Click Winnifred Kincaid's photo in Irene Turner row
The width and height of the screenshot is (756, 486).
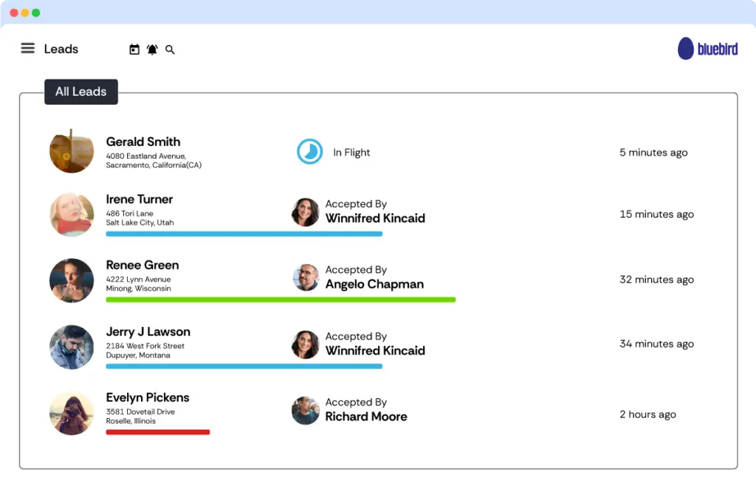coord(305,212)
